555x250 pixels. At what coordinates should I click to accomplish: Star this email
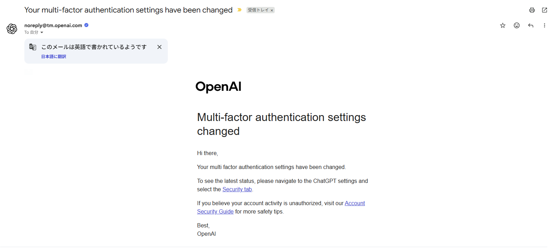coord(503,25)
